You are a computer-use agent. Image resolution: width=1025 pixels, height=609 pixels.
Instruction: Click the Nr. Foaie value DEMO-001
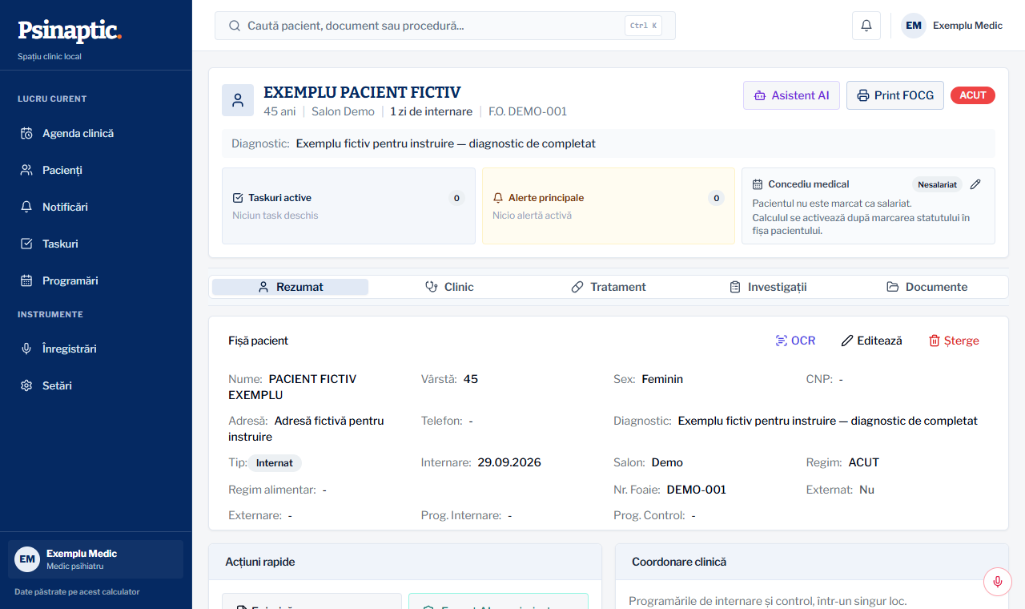coord(697,490)
